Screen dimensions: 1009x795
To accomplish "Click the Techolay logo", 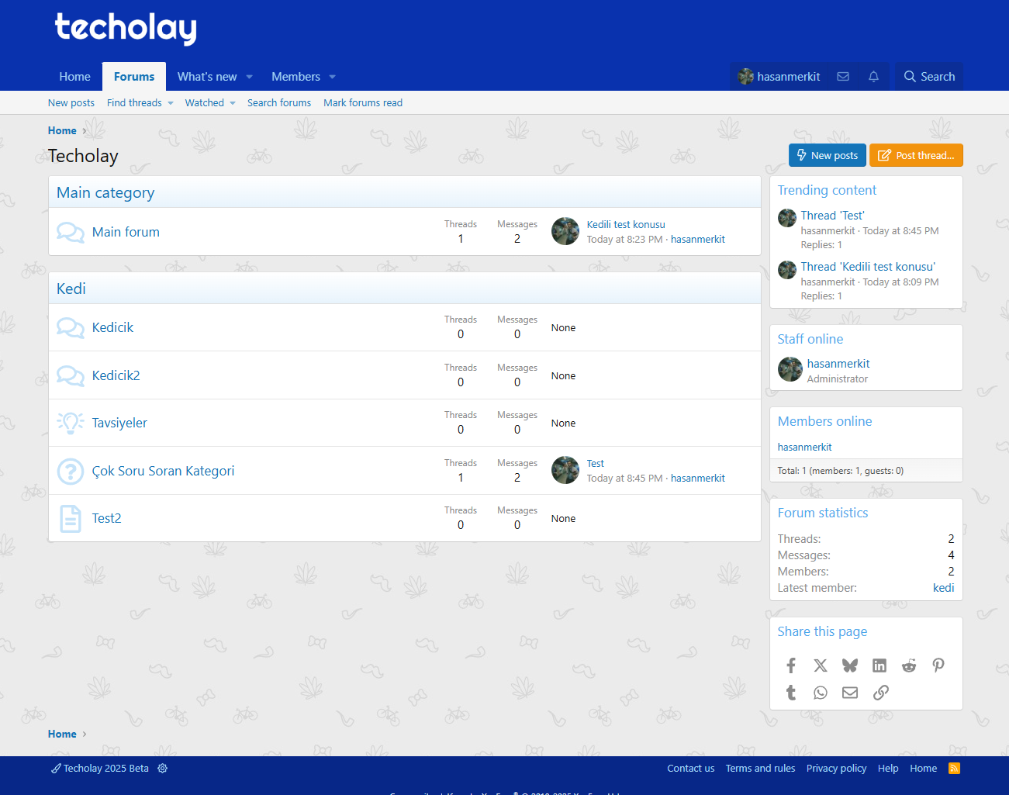I will coord(126,29).
